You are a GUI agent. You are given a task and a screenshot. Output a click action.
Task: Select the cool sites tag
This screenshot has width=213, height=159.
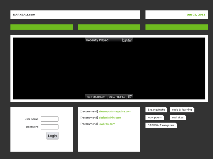(178, 118)
